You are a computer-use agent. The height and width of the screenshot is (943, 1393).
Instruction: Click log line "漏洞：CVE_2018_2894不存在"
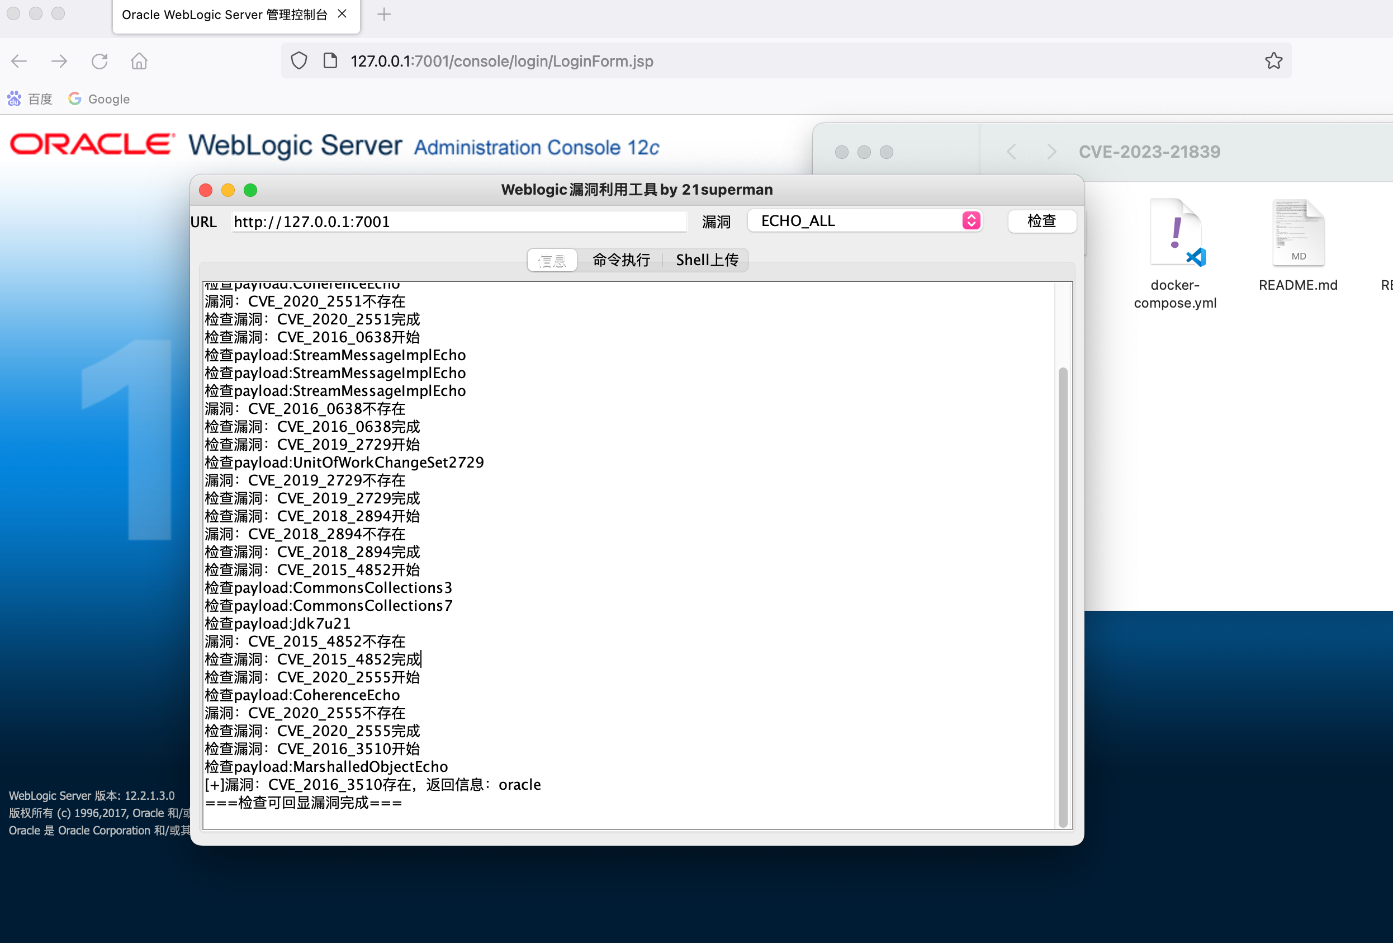(305, 534)
